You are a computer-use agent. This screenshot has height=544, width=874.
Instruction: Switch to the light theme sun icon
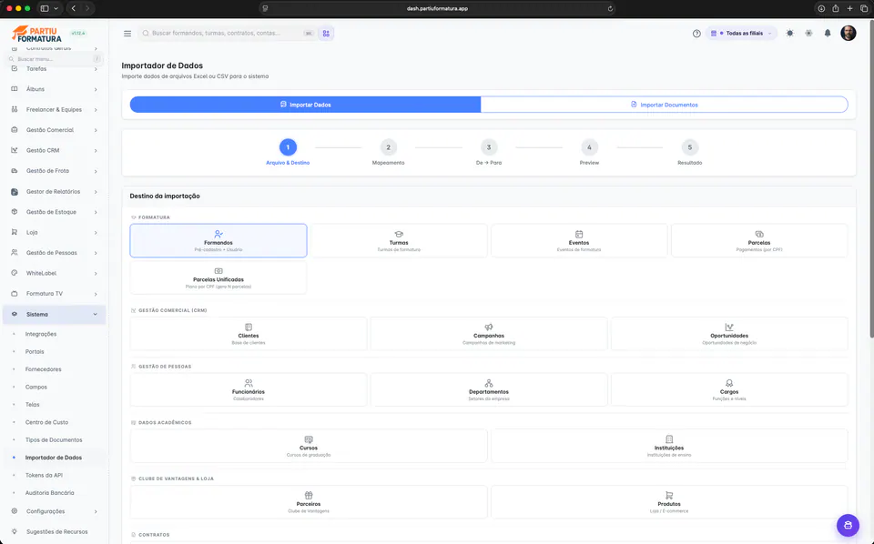click(789, 34)
